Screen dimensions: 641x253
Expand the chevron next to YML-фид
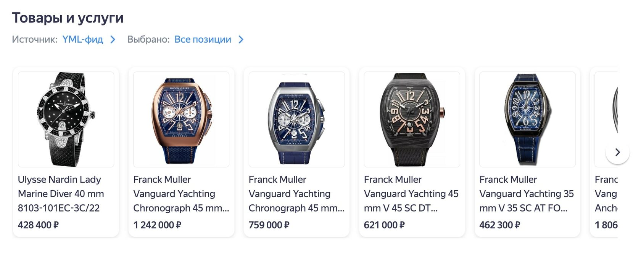point(113,40)
